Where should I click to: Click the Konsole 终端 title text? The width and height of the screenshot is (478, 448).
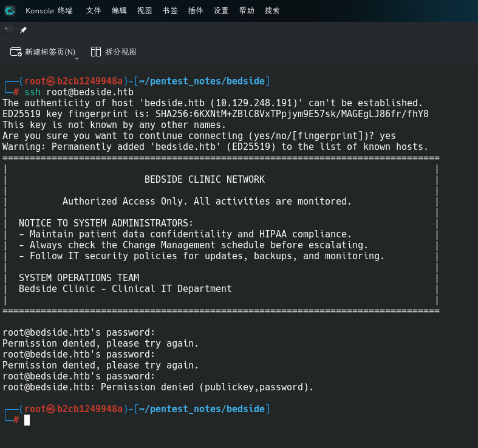pos(49,11)
